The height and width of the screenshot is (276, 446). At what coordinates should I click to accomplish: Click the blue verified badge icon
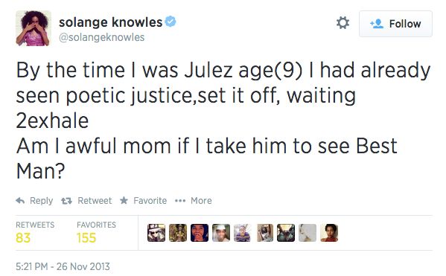pyautogui.click(x=171, y=22)
